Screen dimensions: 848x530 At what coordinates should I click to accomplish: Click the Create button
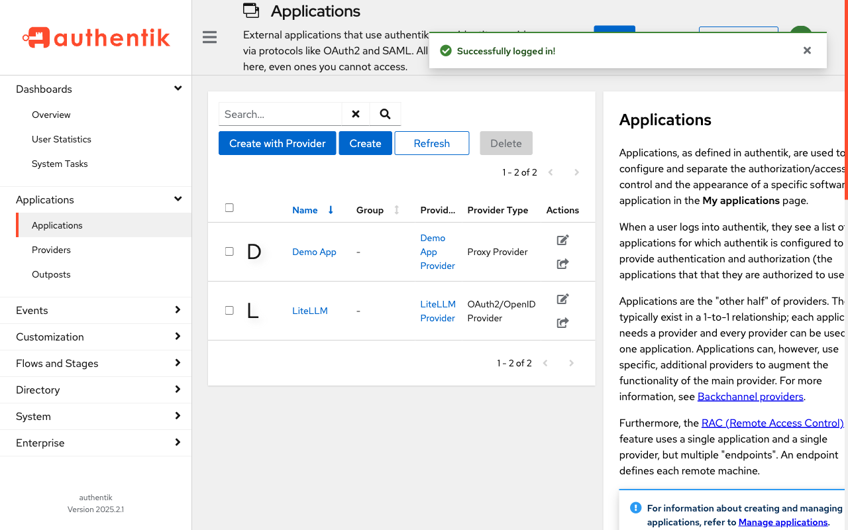[366, 143]
